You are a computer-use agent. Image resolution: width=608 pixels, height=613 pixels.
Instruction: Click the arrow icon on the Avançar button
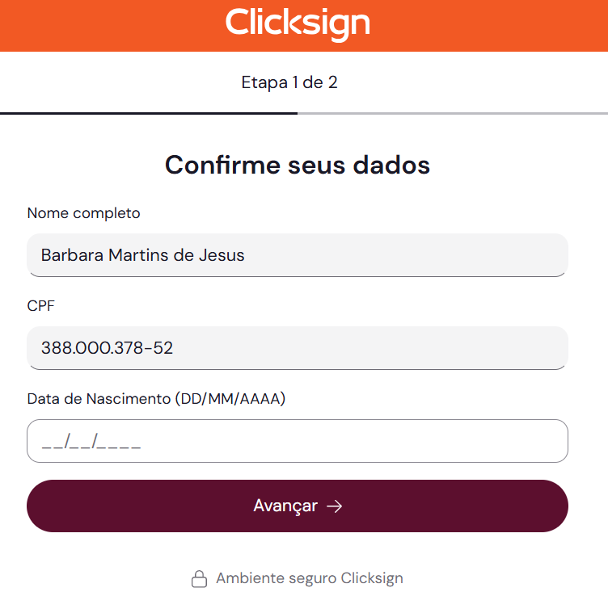click(334, 506)
